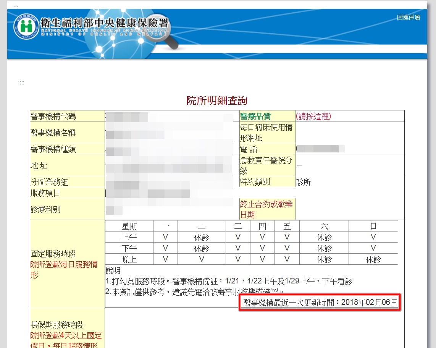The width and height of the screenshot is (436, 348).
Task: Click Tuesday morning 休診 cell
Action: click(202, 237)
